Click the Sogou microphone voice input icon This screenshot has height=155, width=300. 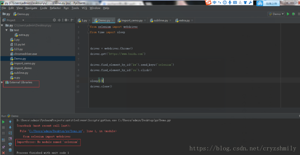230,2
